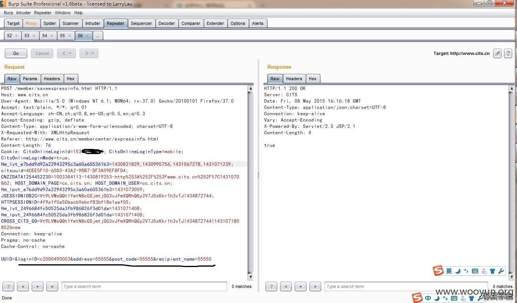Viewport: 517px width, 303px height.
Task: Switch to the Alerts tab
Action: pyautogui.click(x=258, y=23)
